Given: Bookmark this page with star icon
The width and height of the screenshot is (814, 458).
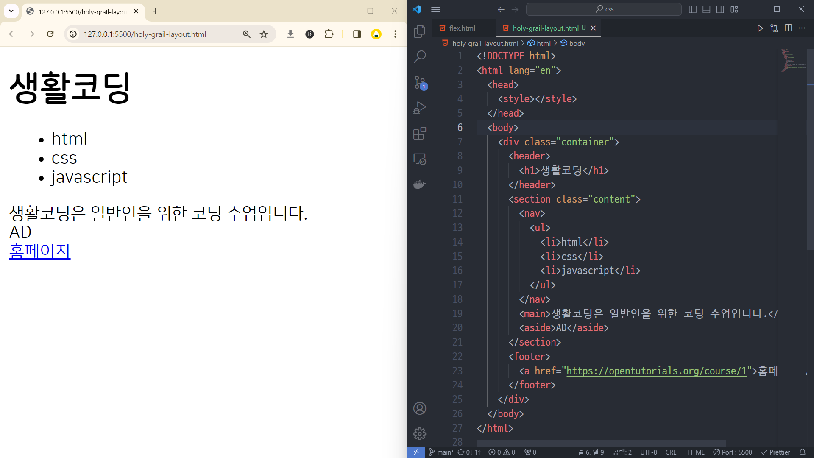Looking at the screenshot, I should 264,34.
